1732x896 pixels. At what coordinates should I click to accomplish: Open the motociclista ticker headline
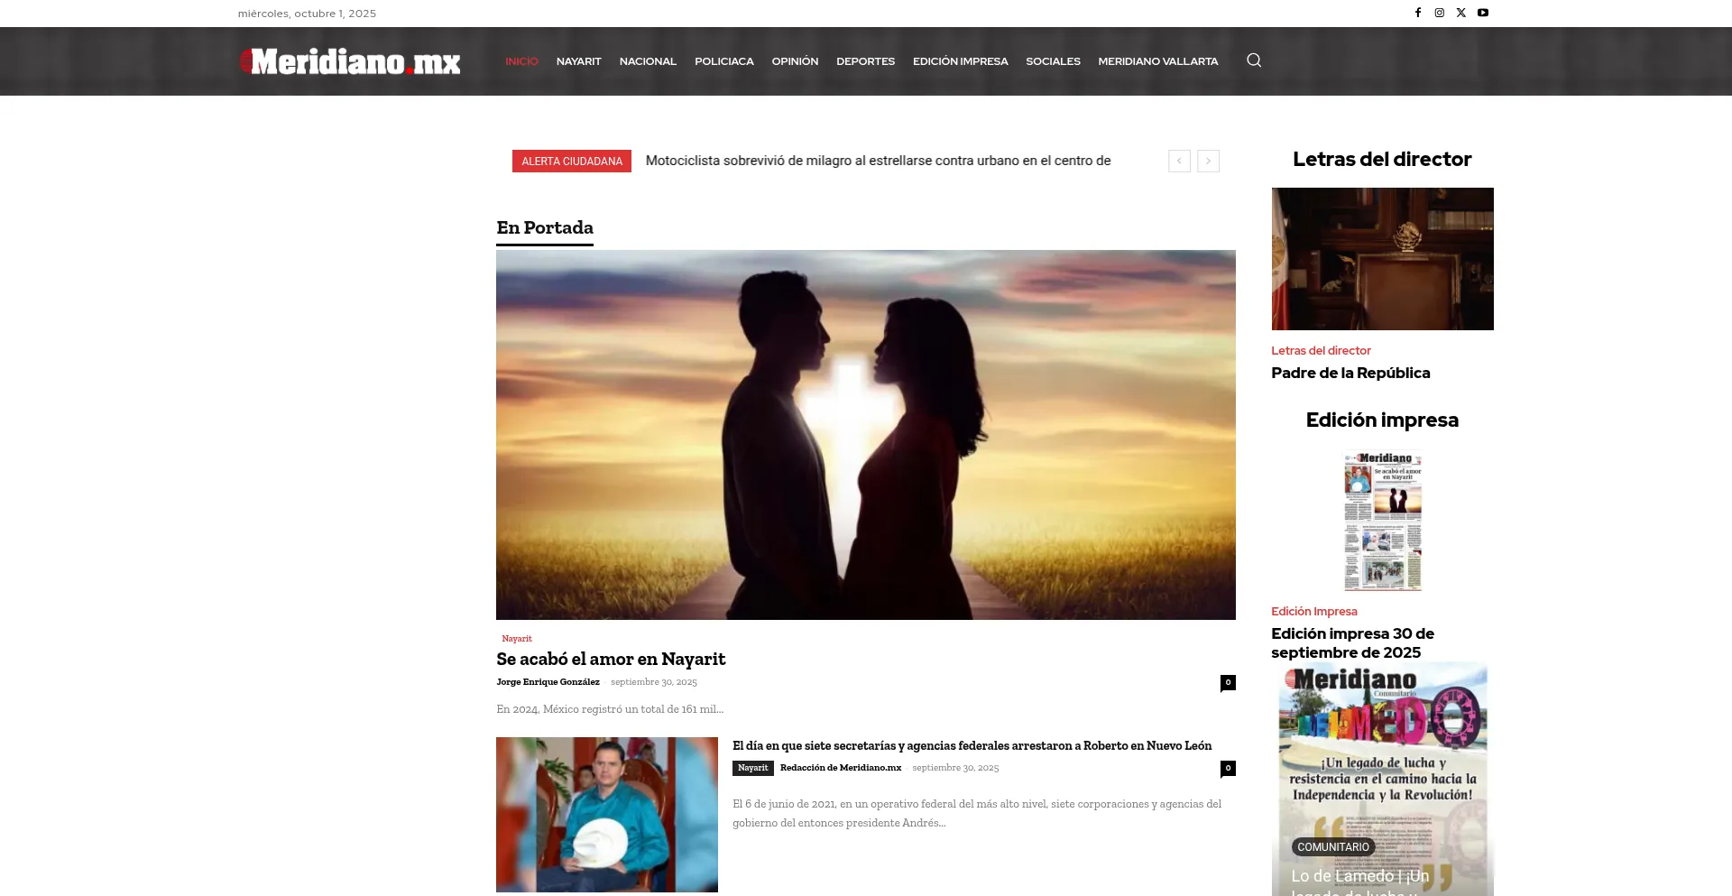878,161
